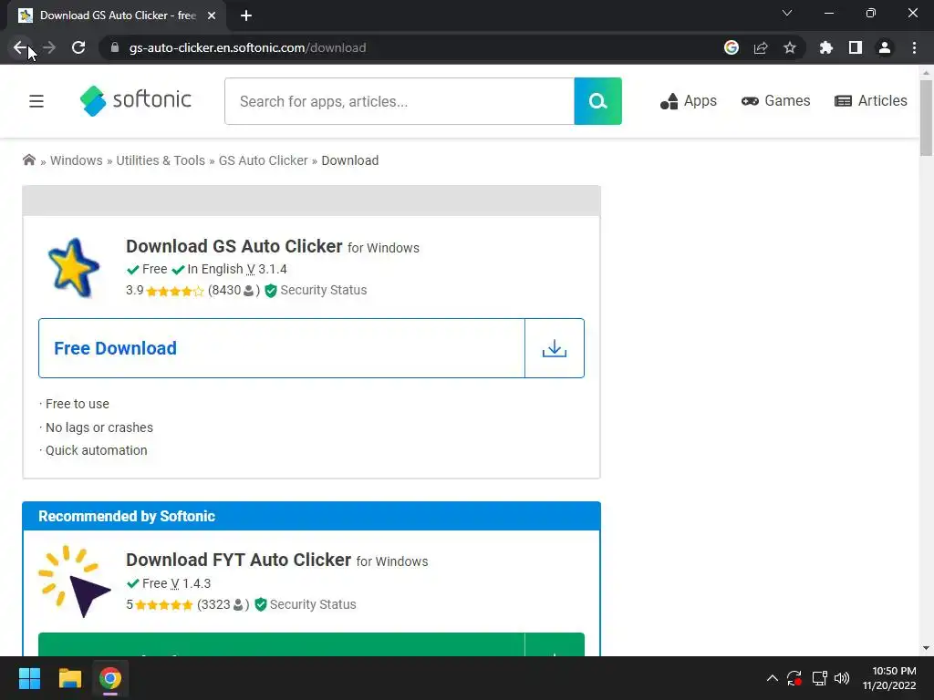
Task: Open network tray icon
Action: click(819, 678)
